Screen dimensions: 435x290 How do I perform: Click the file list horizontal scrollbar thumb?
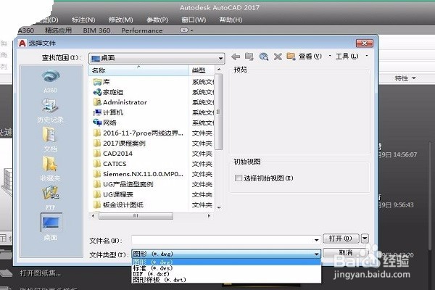click(x=136, y=216)
